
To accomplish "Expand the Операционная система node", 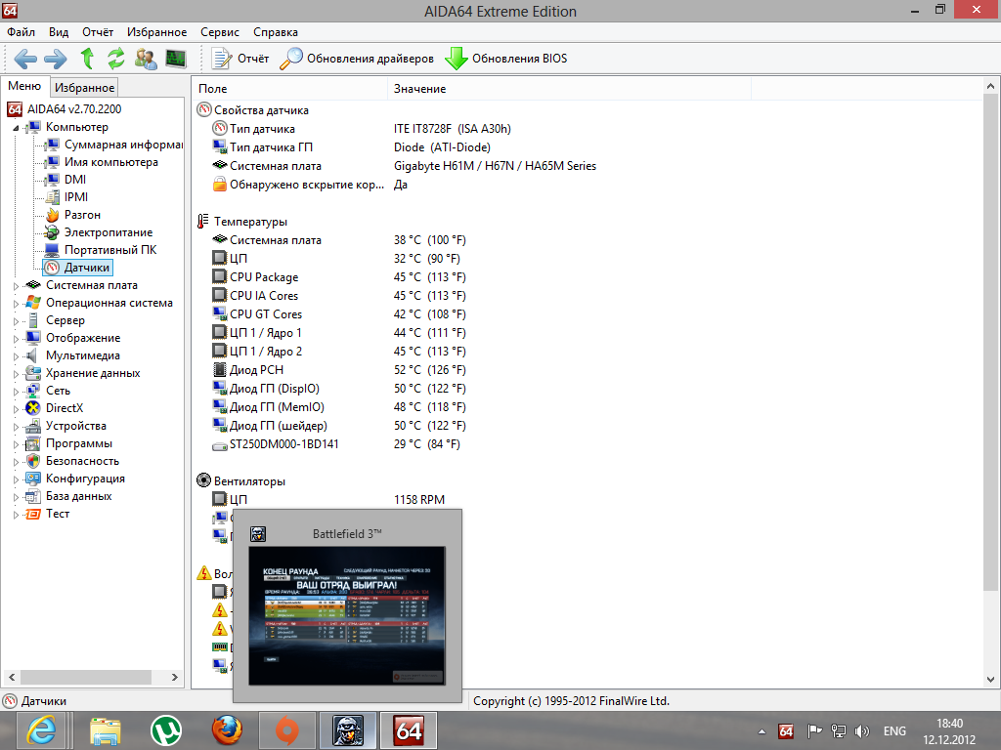I will click(16, 304).
